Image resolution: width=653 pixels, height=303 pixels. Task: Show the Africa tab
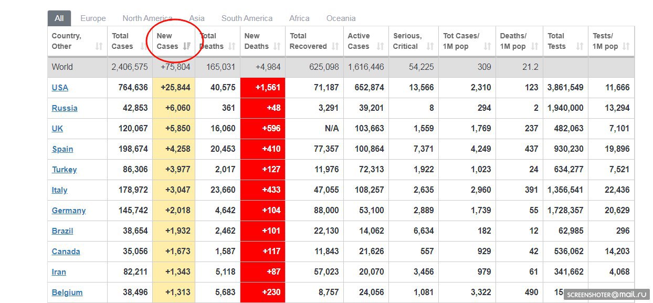coord(299,18)
